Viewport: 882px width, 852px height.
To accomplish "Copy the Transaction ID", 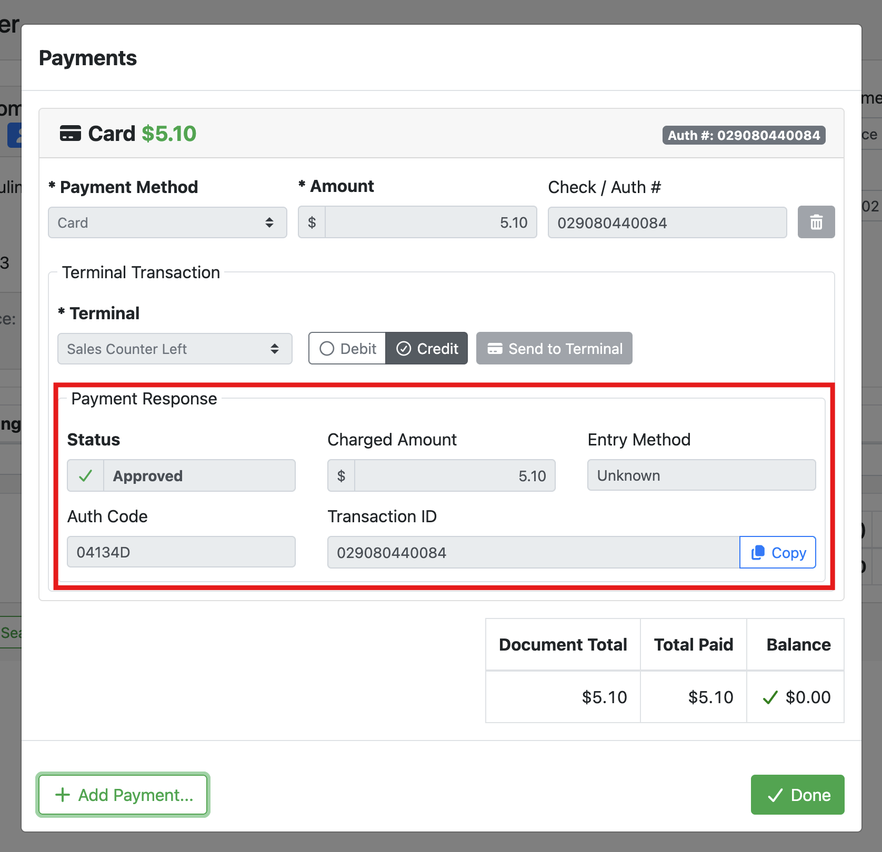I will (777, 553).
